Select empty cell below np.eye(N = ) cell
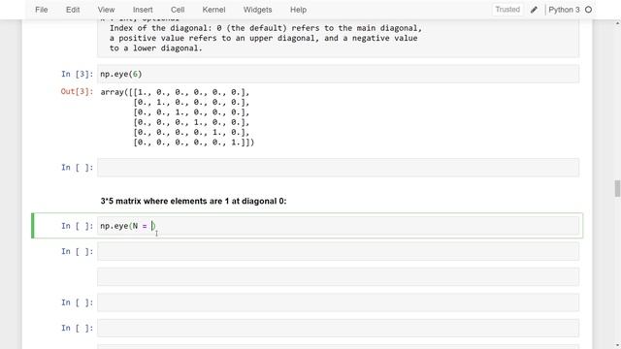Viewport: 621px width, 349px height. click(339, 251)
